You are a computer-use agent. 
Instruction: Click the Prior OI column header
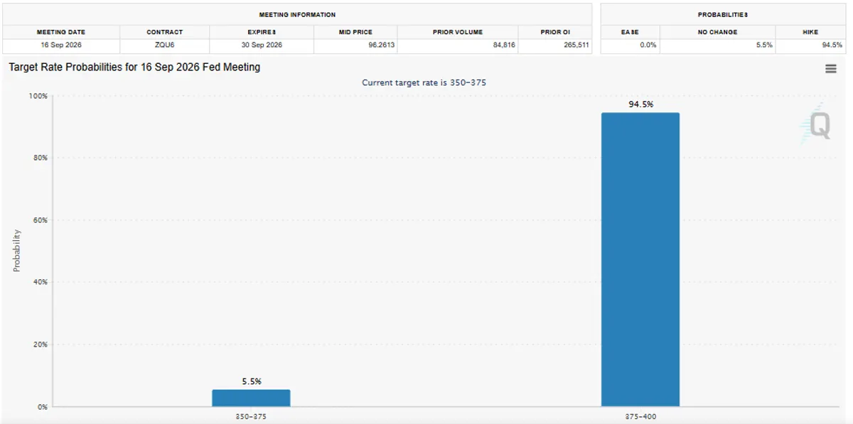(554, 32)
